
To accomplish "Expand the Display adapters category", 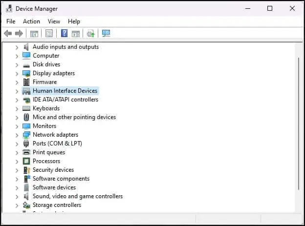I will click(17, 74).
